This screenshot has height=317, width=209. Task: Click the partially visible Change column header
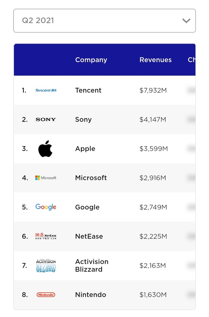[191, 60]
